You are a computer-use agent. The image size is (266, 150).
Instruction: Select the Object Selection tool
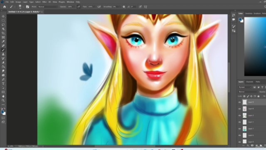click(x=3, y=29)
